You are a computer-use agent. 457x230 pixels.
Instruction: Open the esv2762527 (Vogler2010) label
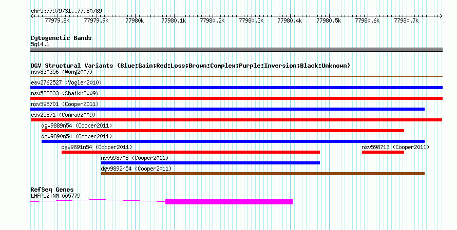coord(66,82)
